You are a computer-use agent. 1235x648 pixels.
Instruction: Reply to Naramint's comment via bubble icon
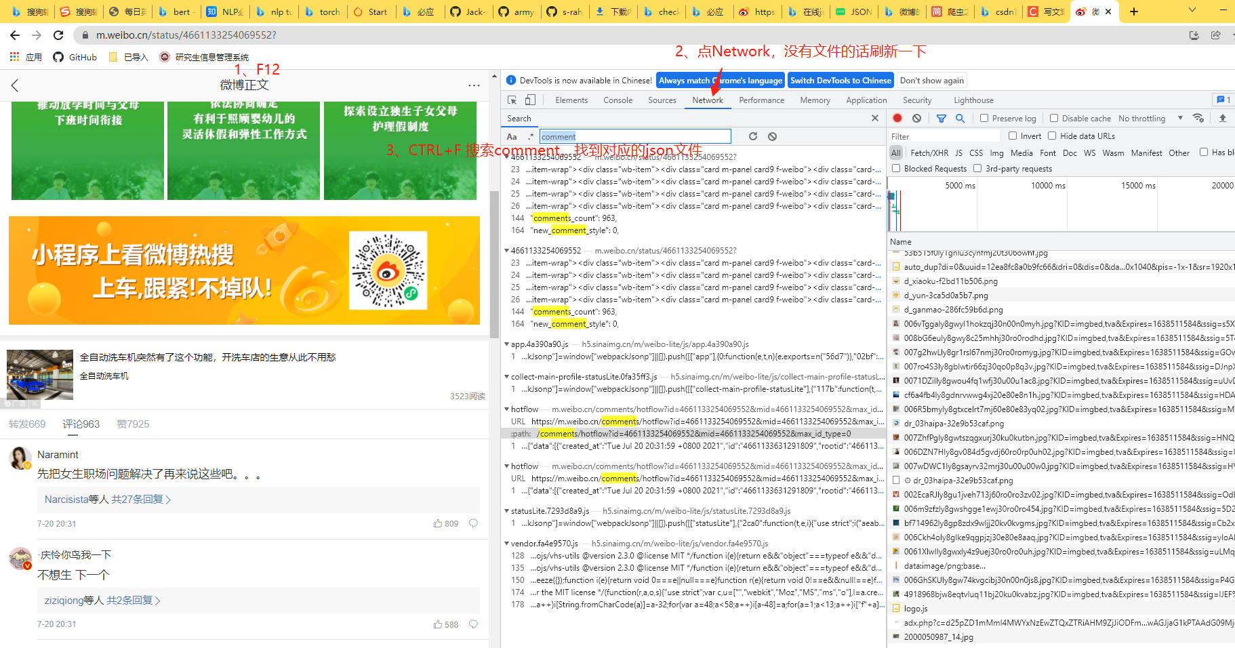pyautogui.click(x=474, y=523)
